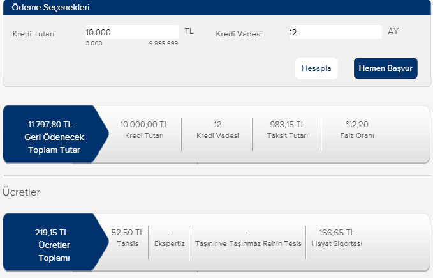Screen dimensions: 433x278
Task: Click the Kredi Tutarı label beside the input
Action: click(x=33, y=33)
